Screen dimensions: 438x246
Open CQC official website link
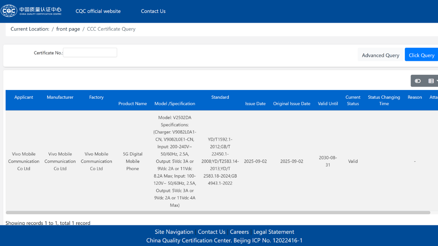98,11
